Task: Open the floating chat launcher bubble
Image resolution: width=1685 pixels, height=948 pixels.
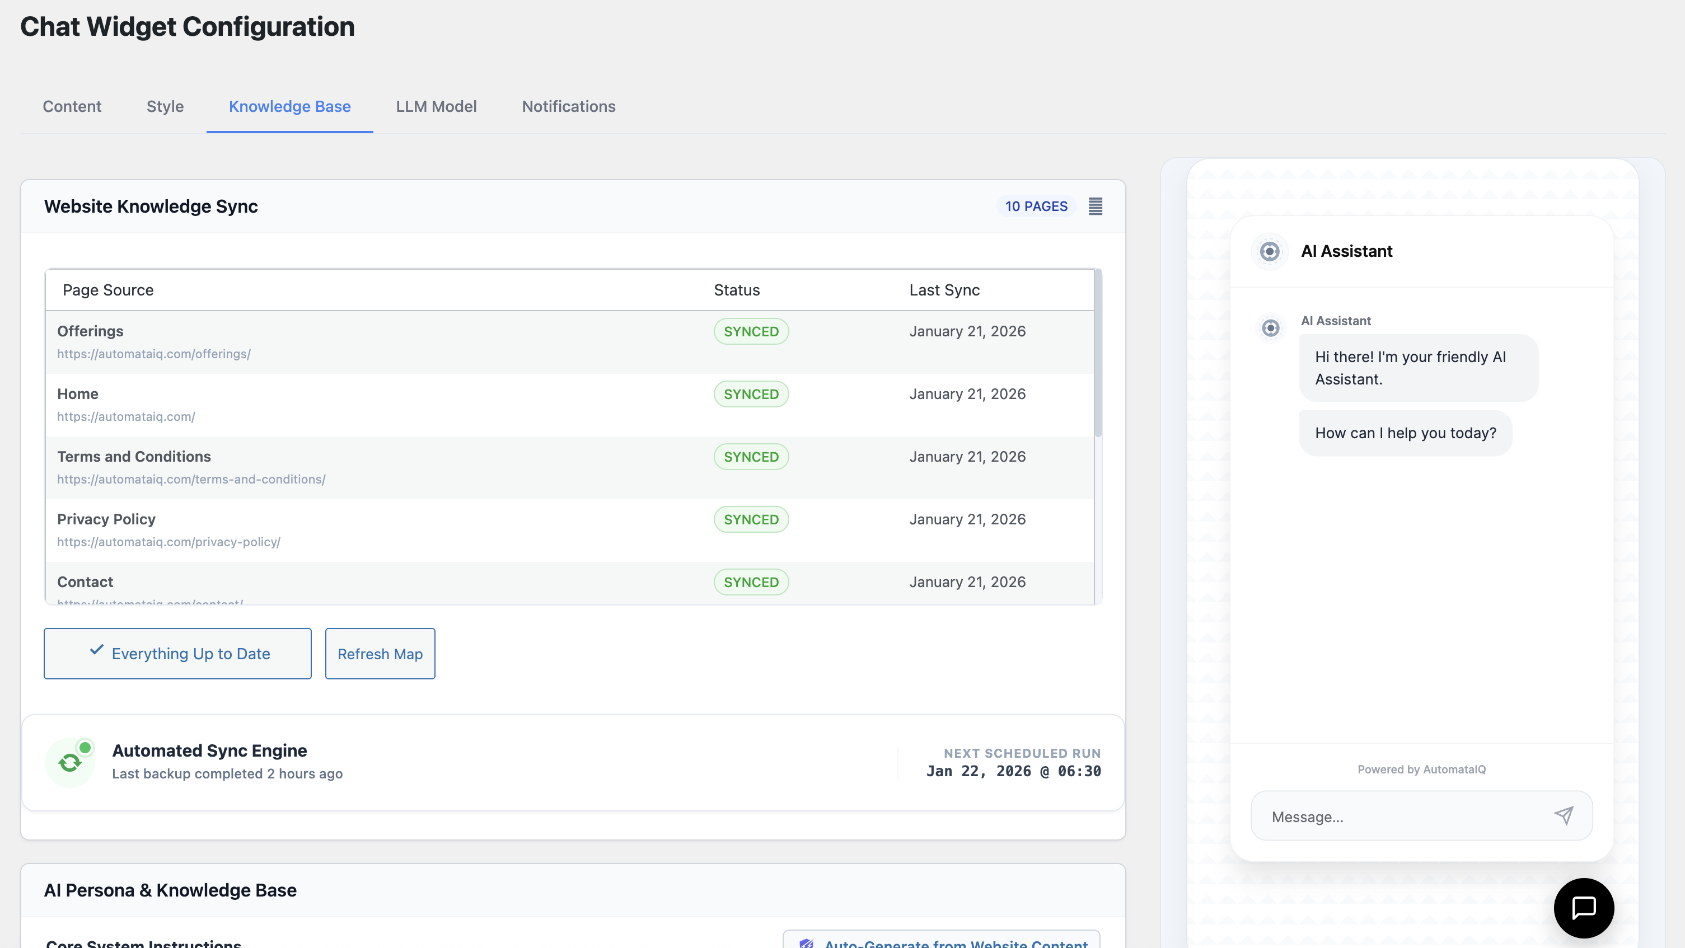Action: coord(1584,908)
